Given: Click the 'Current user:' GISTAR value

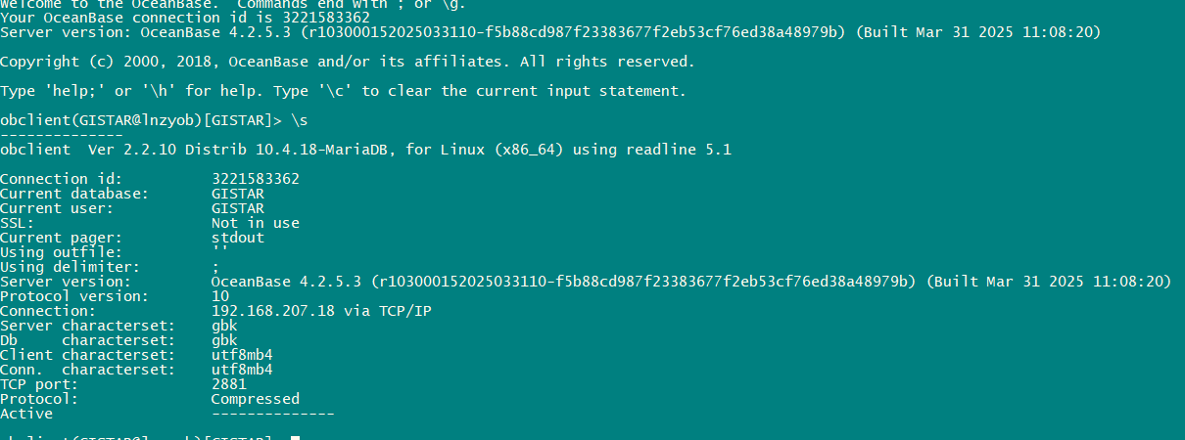Looking at the screenshot, I should coord(238,208).
